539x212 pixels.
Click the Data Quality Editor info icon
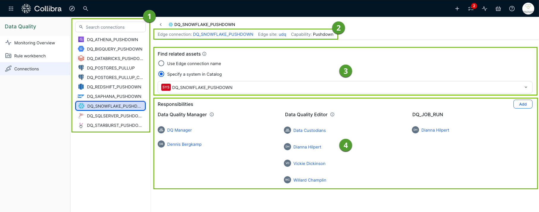click(332, 114)
